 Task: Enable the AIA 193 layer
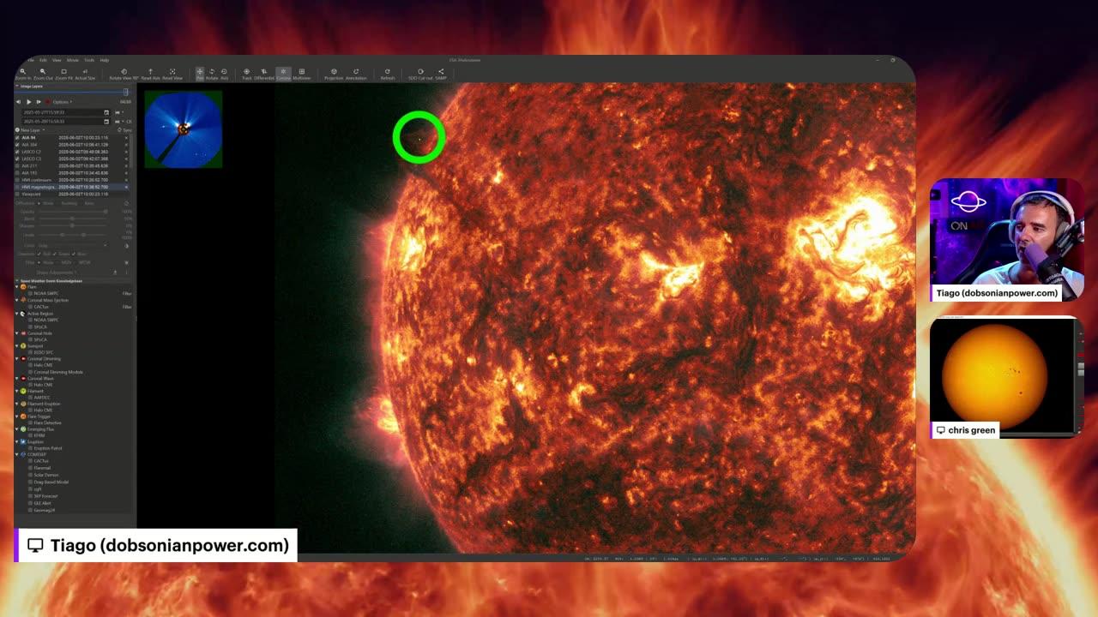17,173
